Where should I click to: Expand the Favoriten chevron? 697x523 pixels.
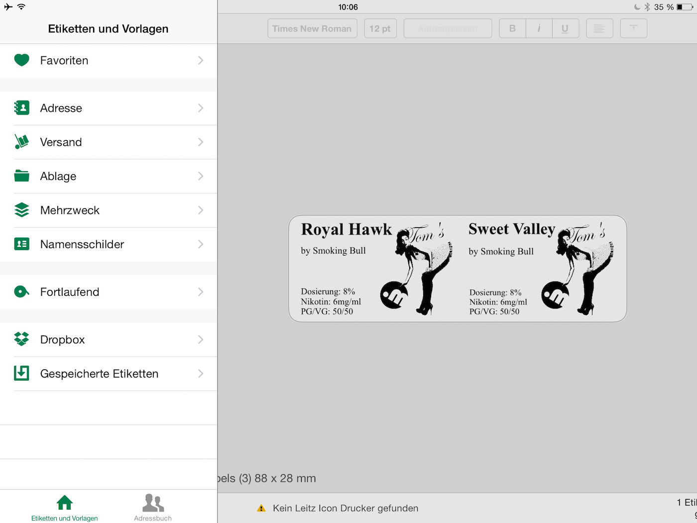pos(201,60)
